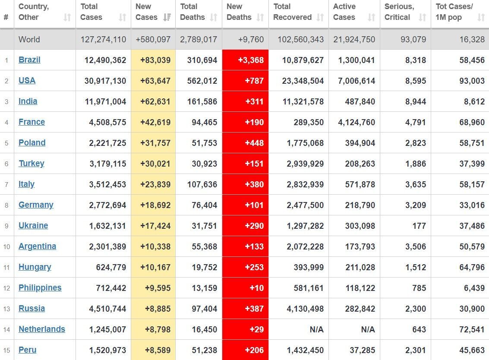
Task: Click the Total Recovered header text
Action: click(x=292, y=12)
